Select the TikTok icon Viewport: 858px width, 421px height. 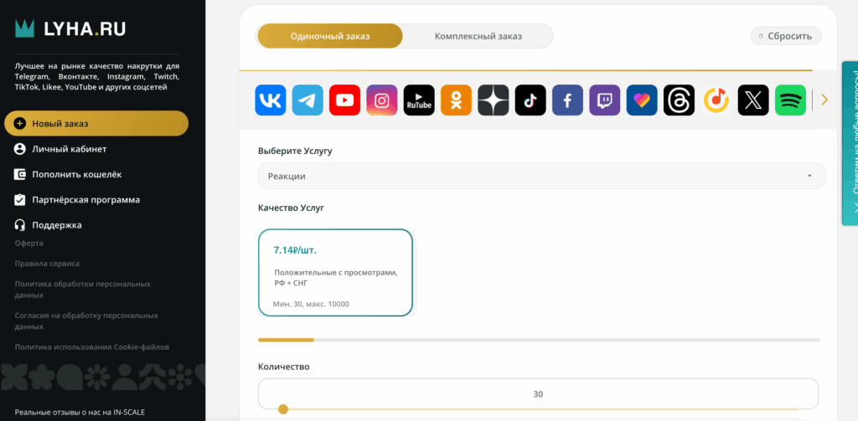[x=530, y=100]
